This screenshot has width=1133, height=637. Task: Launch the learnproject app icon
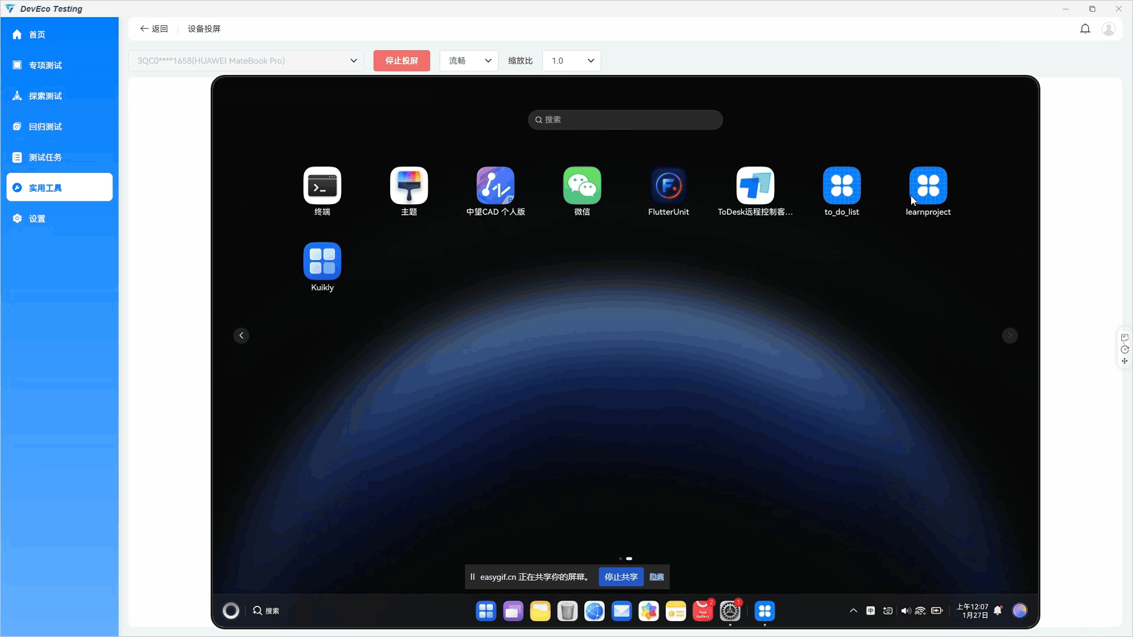click(928, 186)
